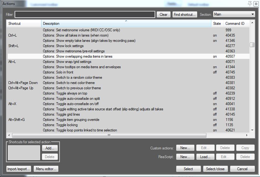Select 'Toggle auto-crossfade on/off' row

[129, 104]
